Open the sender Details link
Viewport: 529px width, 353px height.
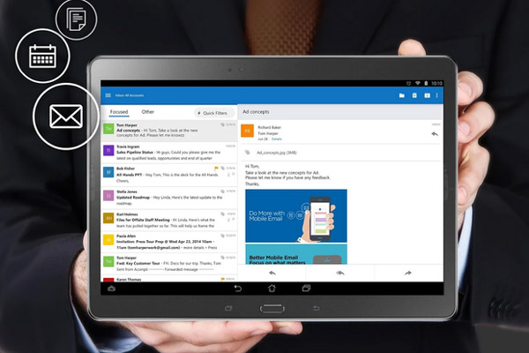point(277,139)
